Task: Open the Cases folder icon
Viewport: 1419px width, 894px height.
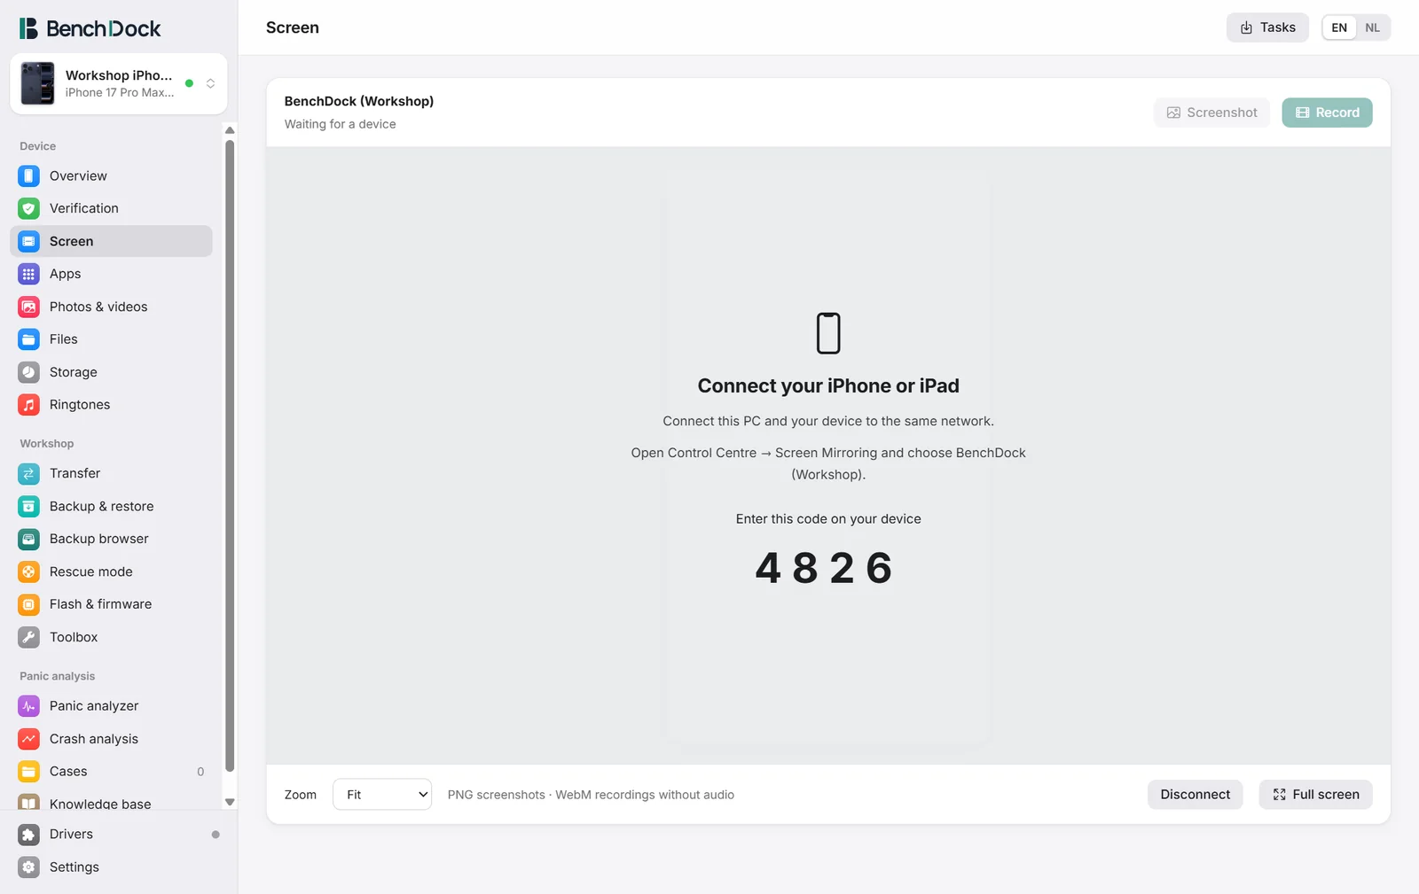Action: [29, 772]
